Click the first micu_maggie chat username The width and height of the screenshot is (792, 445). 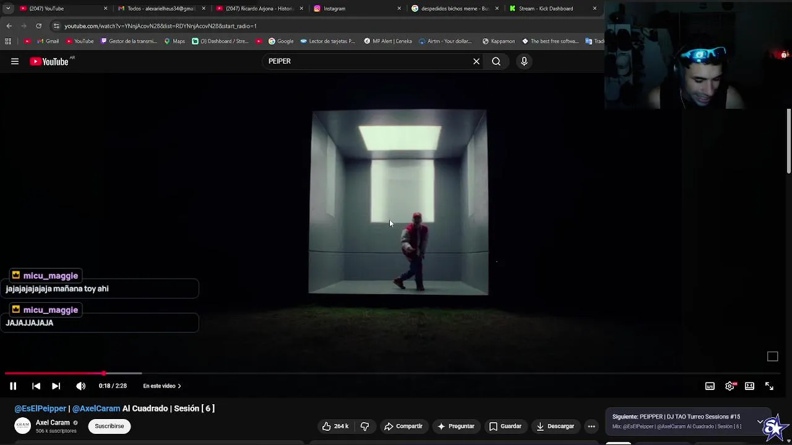point(51,276)
